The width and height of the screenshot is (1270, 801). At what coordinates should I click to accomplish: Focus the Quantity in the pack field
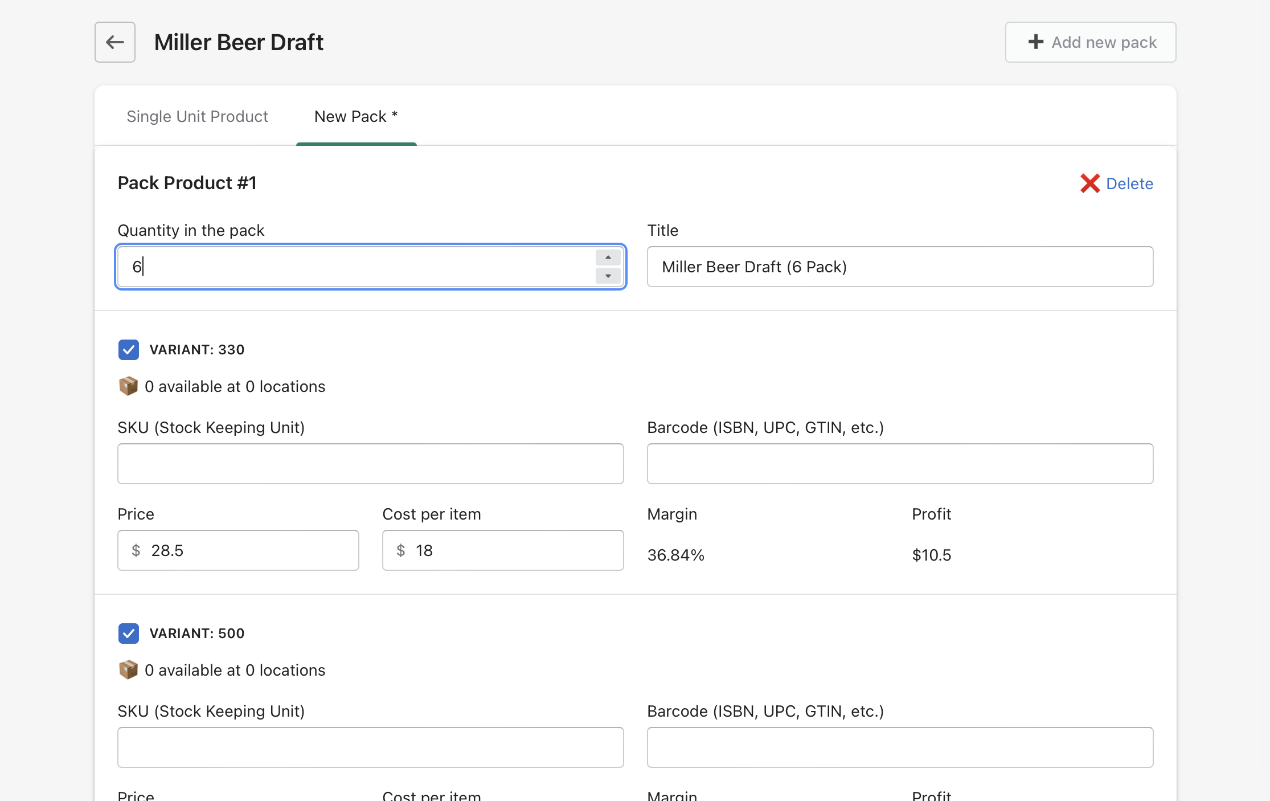pyautogui.click(x=353, y=267)
